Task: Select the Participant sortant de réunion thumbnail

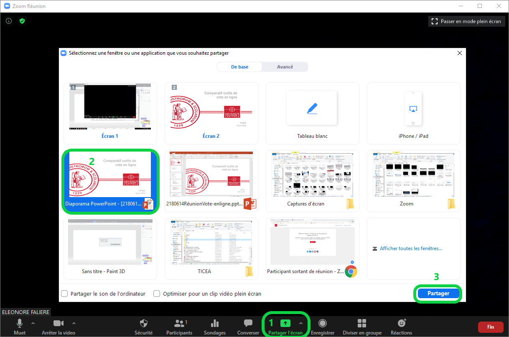Action: click(312, 248)
